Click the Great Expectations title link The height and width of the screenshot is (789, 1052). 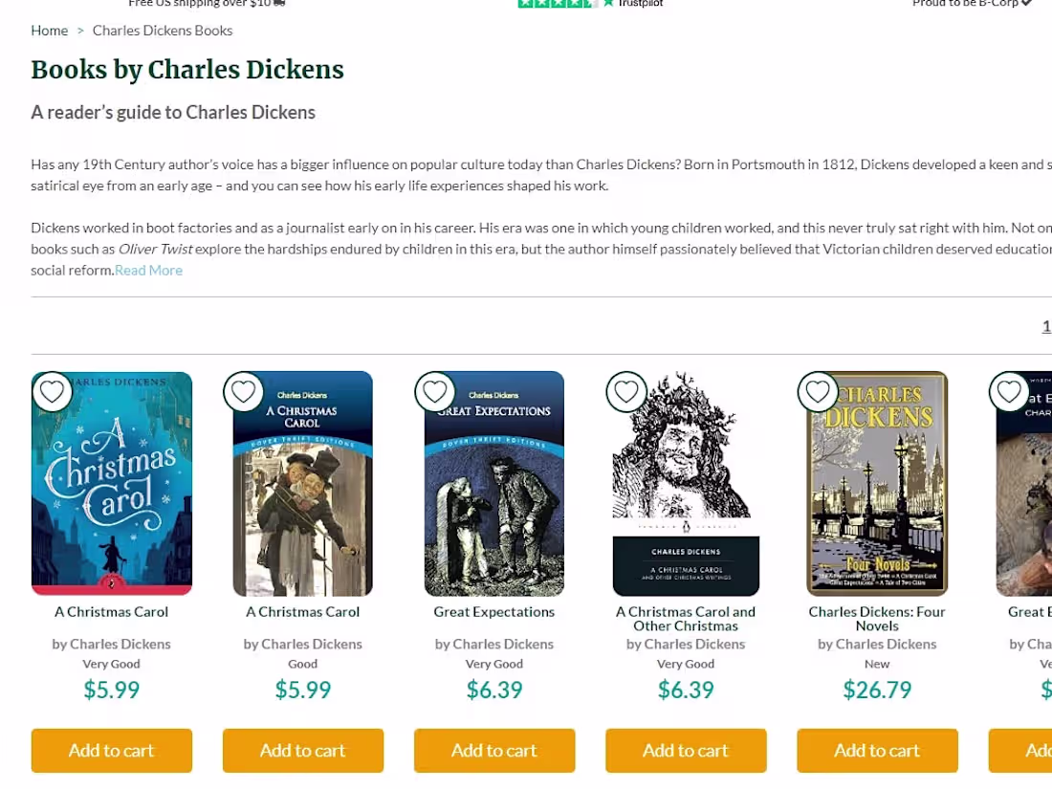point(493,611)
